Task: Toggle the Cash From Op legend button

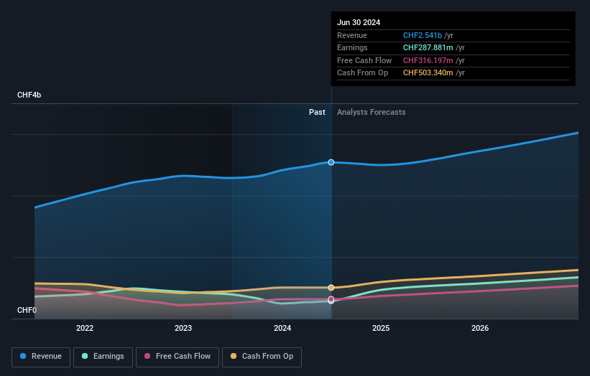Action: (x=262, y=357)
